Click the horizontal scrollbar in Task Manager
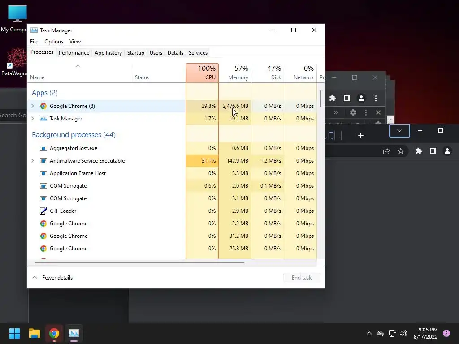The image size is (459, 344). coord(139,262)
